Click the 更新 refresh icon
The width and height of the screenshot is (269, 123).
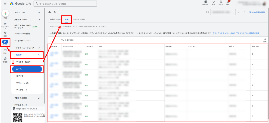(213, 2)
